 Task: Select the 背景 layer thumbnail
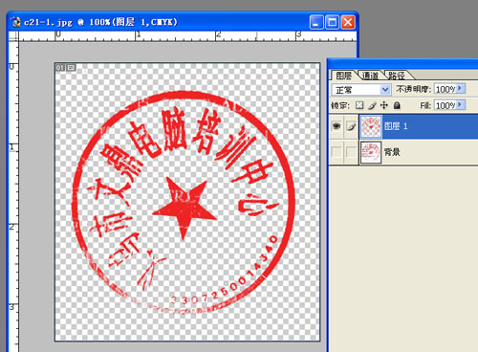[x=371, y=152]
